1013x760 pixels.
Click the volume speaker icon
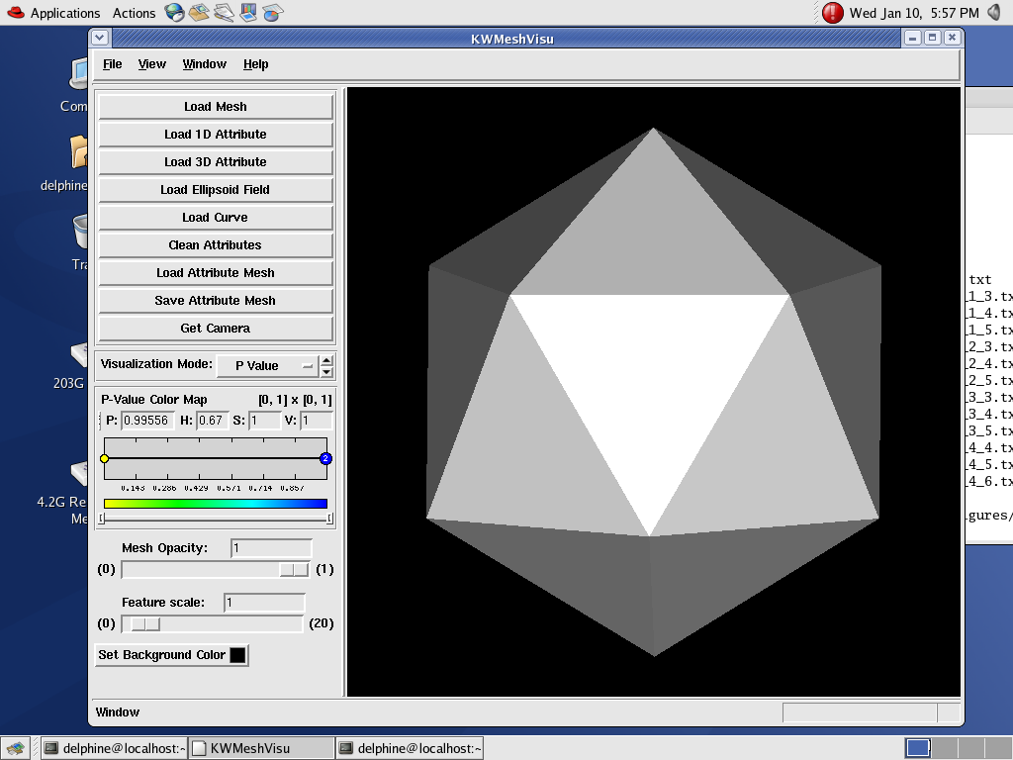(993, 13)
